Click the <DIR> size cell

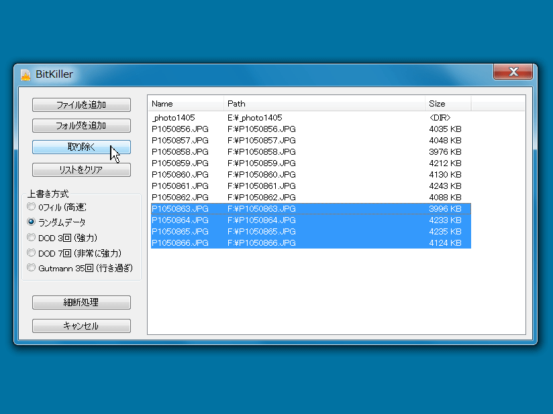click(x=440, y=118)
